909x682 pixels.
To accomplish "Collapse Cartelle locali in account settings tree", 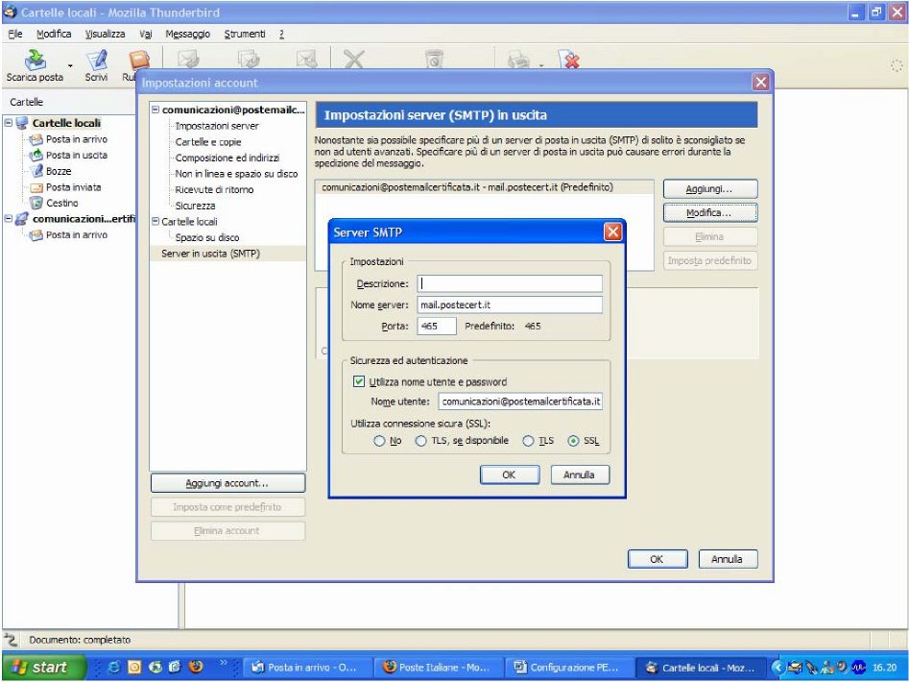I will (155, 222).
